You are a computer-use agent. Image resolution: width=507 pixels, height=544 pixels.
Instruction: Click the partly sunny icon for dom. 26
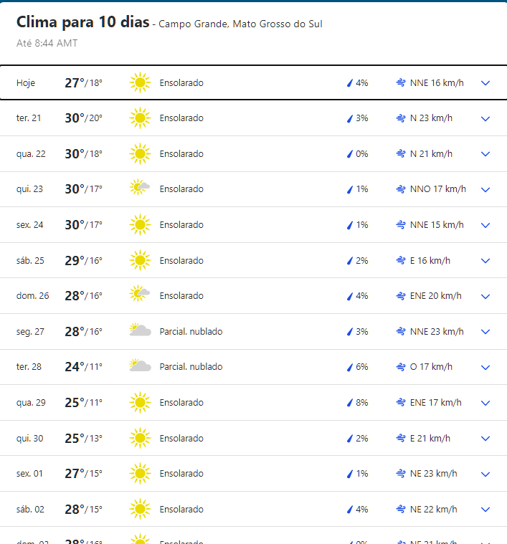tap(140, 295)
